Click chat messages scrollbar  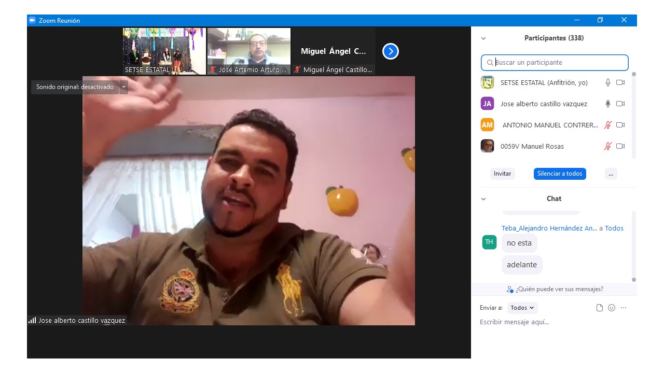(633, 246)
